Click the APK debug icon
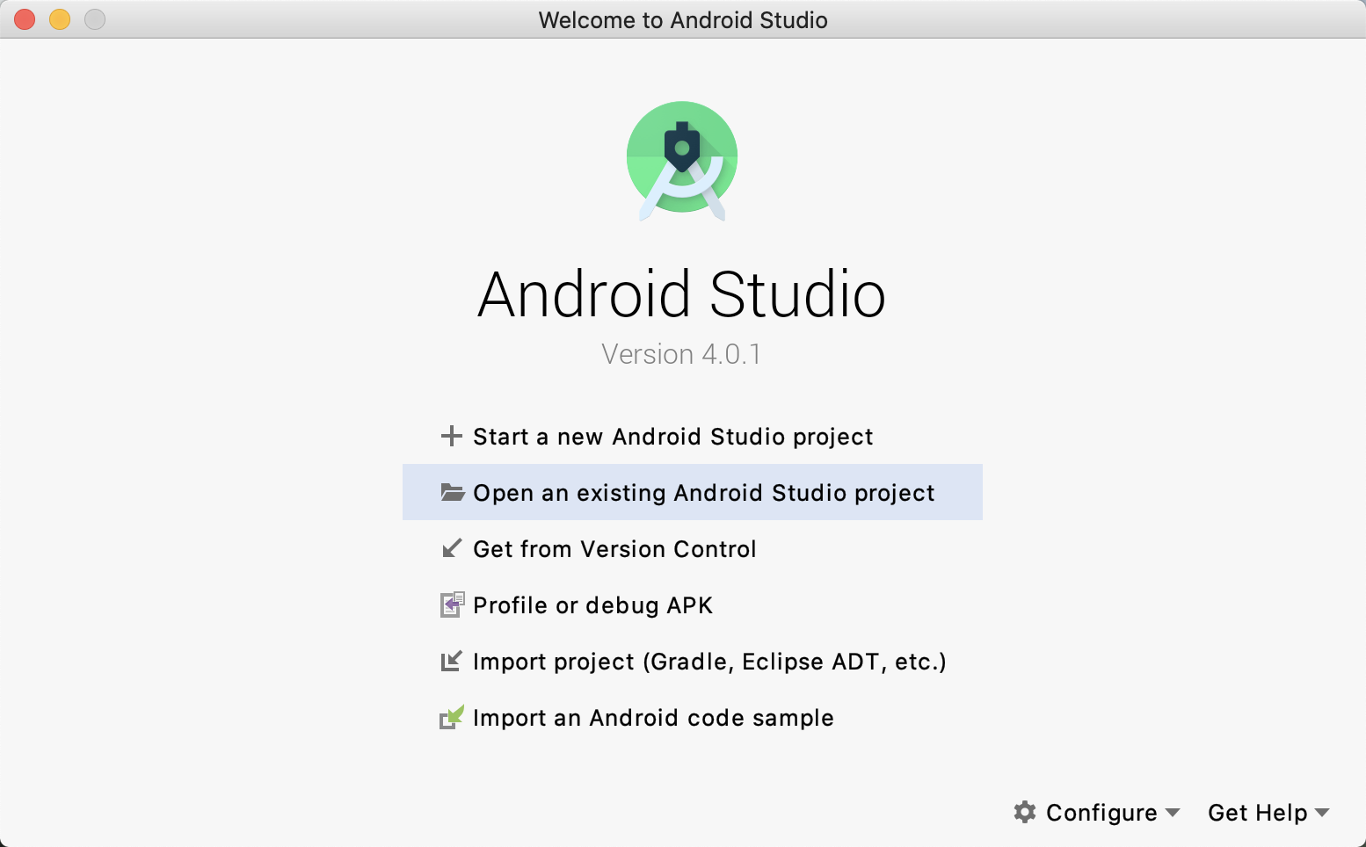This screenshot has width=1366, height=847. coord(451,604)
